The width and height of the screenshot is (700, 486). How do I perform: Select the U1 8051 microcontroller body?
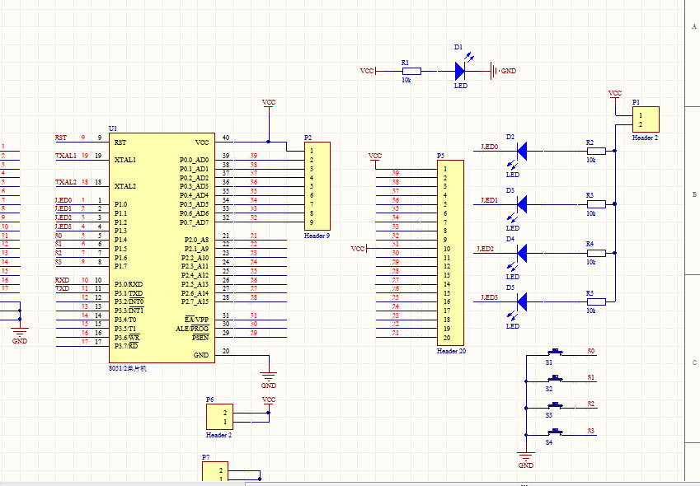162,247
